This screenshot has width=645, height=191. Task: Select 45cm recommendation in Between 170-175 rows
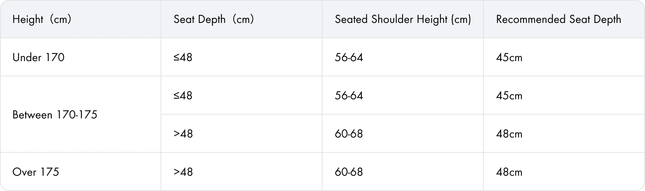point(509,95)
